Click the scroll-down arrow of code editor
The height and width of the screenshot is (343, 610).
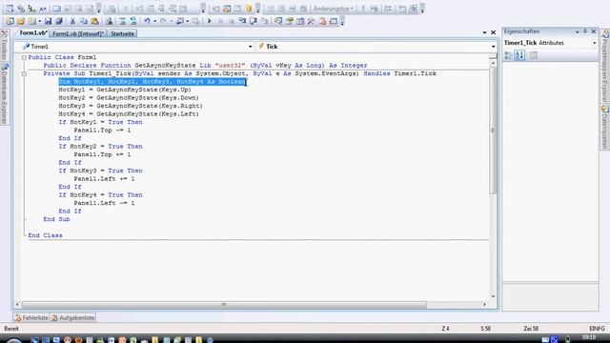[493, 296]
